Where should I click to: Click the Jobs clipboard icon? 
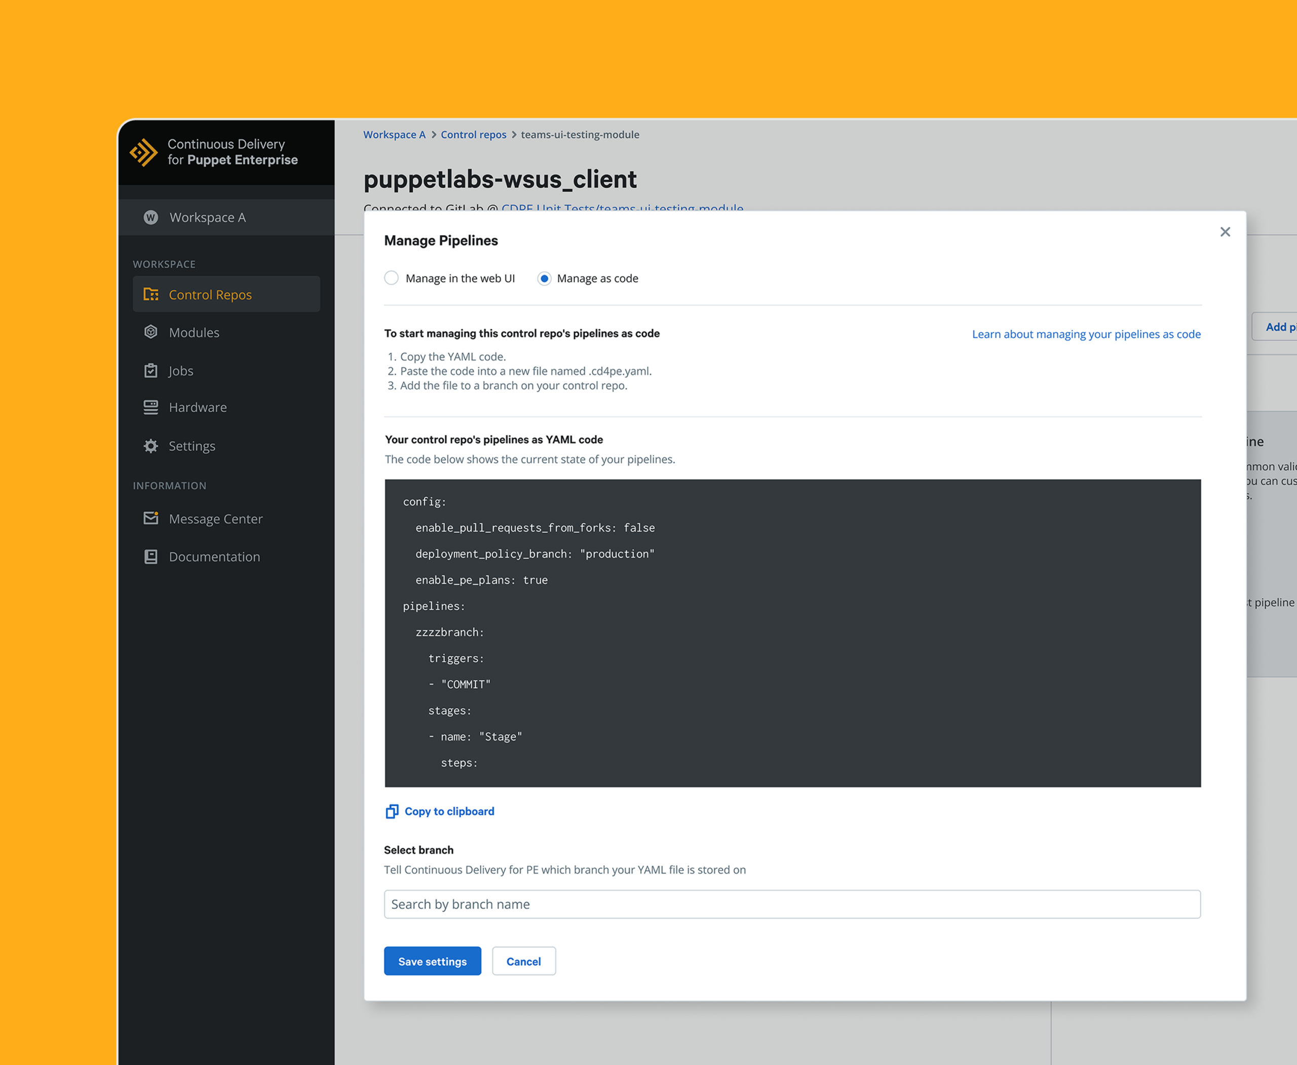151,370
